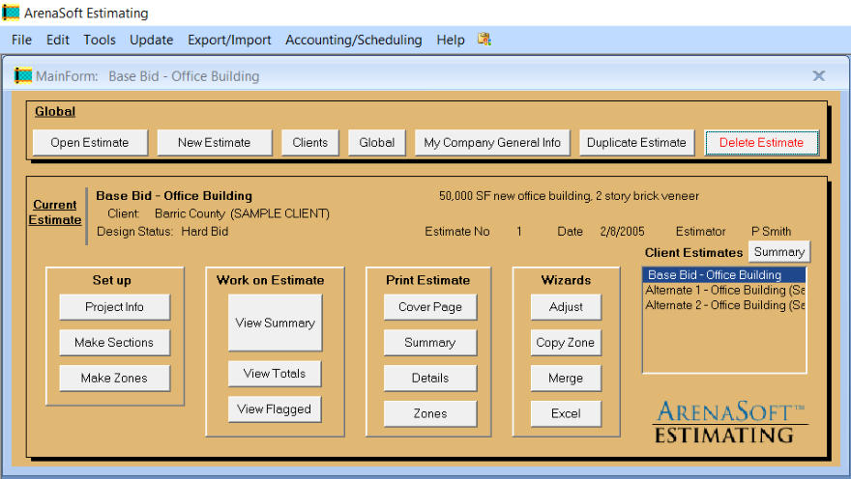Open the Edit menu
The width and height of the screenshot is (851, 479).
(57, 41)
